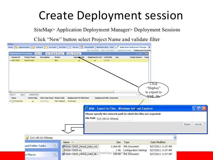Select the Administration - Data tab
213x160 pixels.
click(105, 47)
